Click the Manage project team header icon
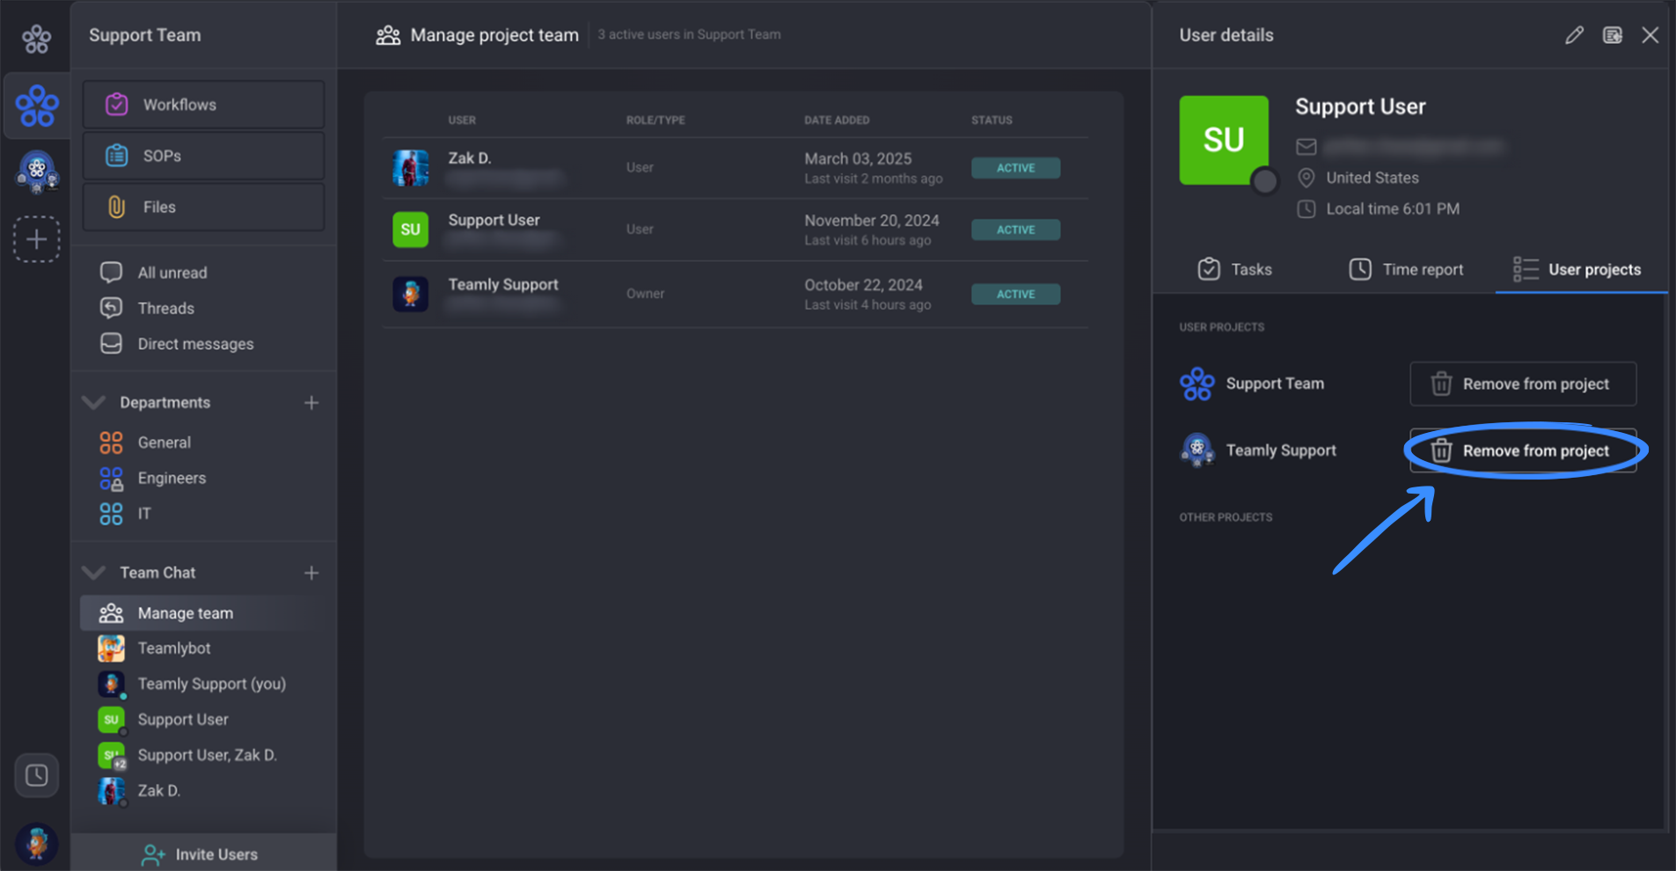This screenshot has width=1676, height=871. pos(388,35)
